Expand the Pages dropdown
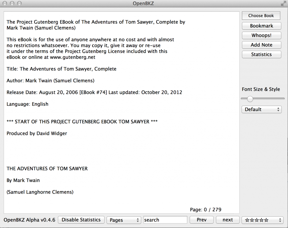Image resolution: width=288 pixels, height=228 pixels. pyautogui.click(x=124, y=220)
